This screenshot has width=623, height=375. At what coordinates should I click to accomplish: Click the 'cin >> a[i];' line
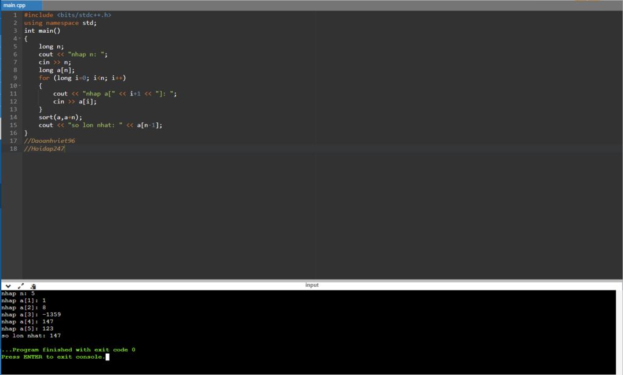pyautogui.click(x=75, y=101)
